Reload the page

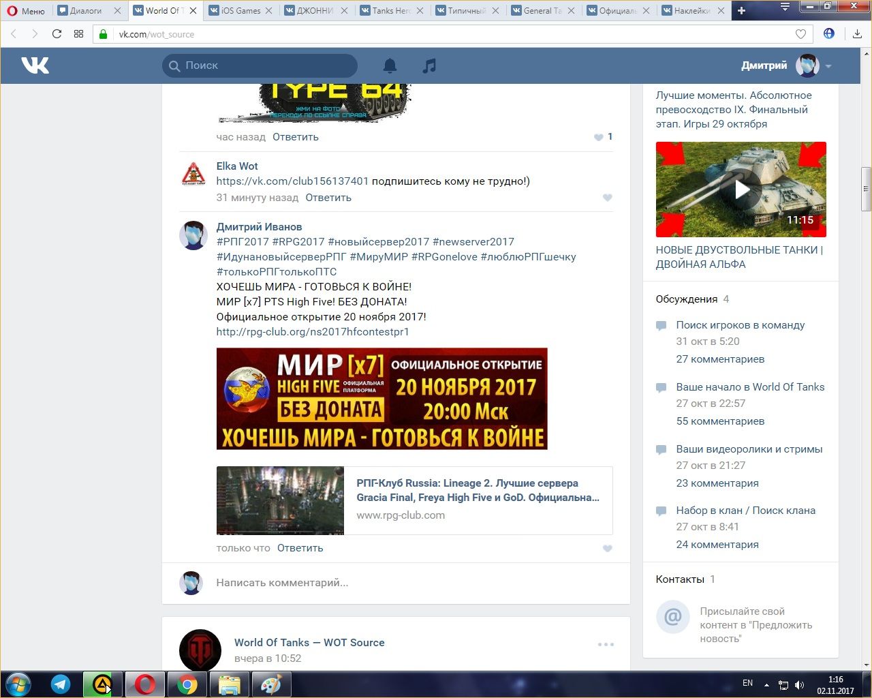57,34
